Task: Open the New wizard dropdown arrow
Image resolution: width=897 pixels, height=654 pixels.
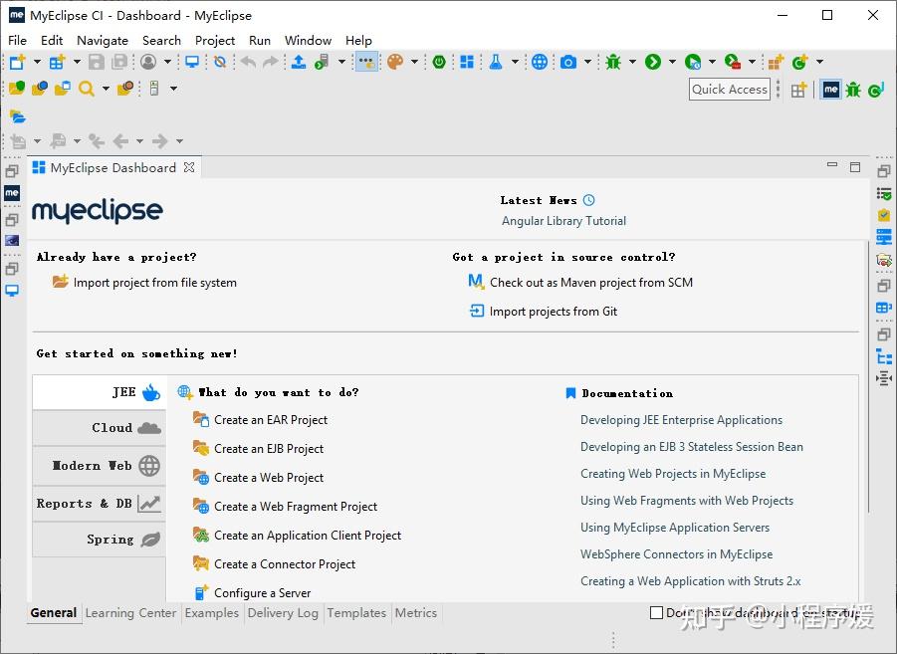Action: click(x=37, y=62)
